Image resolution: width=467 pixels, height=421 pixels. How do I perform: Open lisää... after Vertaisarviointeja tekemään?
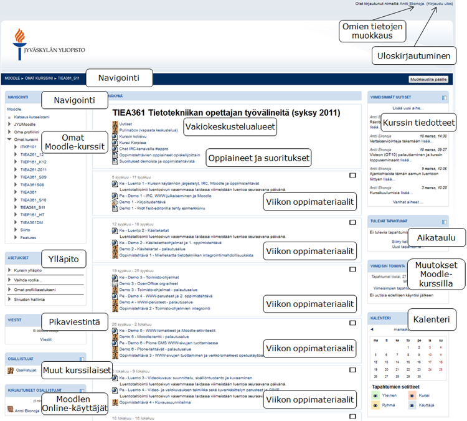(x=426, y=141)
